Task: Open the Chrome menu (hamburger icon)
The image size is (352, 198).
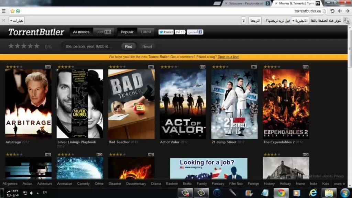Action: click(x=4, y=11)
